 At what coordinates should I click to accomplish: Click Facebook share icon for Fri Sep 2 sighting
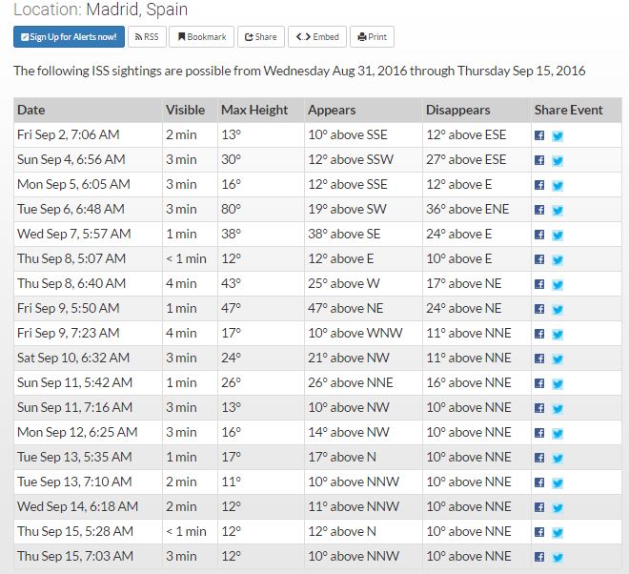pos(539,135)
